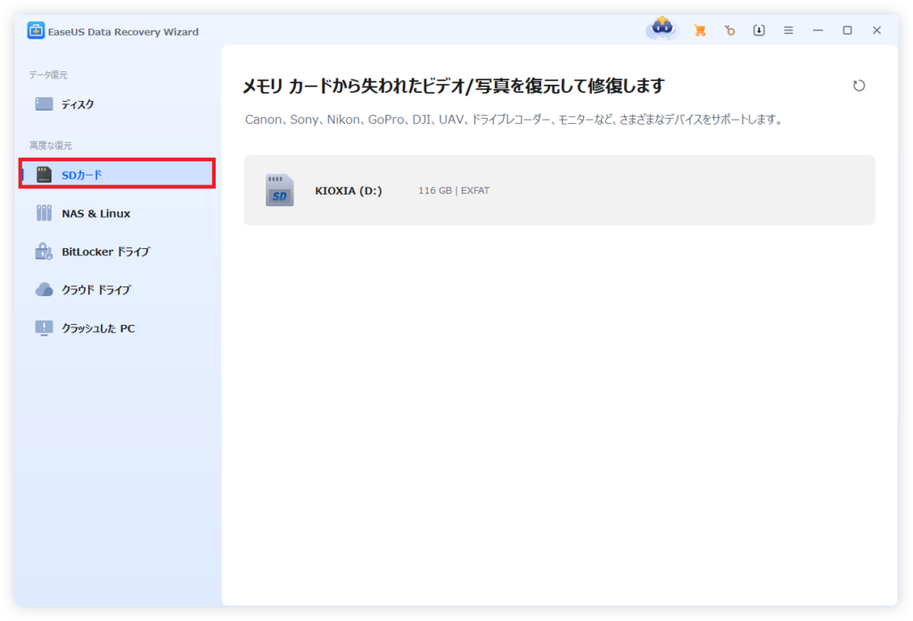Click the 116 GB | EXFAT drive info
The height and width of the screenshot is (621, 913).
454,191
